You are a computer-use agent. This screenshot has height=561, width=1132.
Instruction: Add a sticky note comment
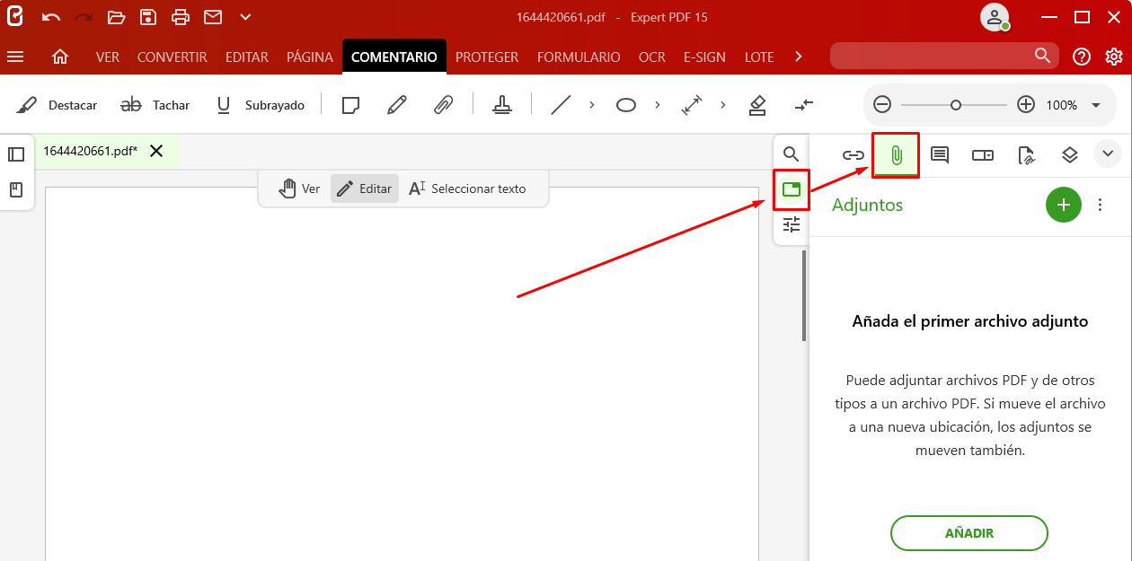(351, 105)
